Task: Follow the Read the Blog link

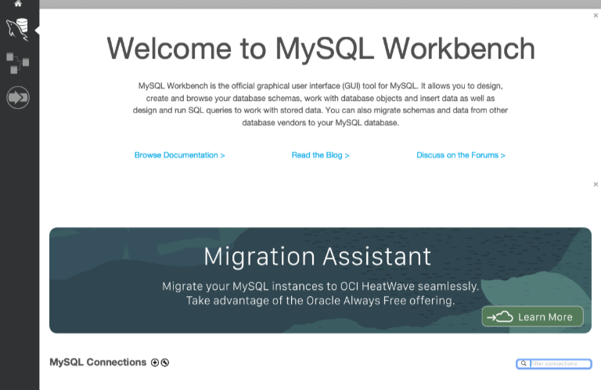Action: click(320, 155)
